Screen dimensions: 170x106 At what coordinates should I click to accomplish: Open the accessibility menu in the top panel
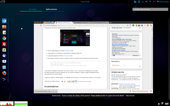pos(139,2)
